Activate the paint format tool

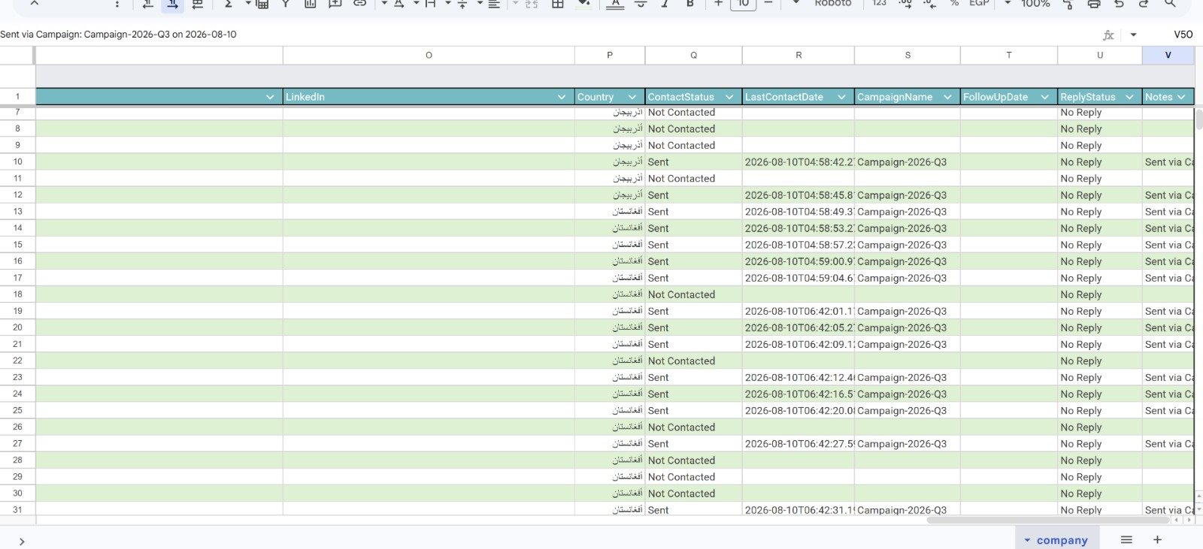1068,4
